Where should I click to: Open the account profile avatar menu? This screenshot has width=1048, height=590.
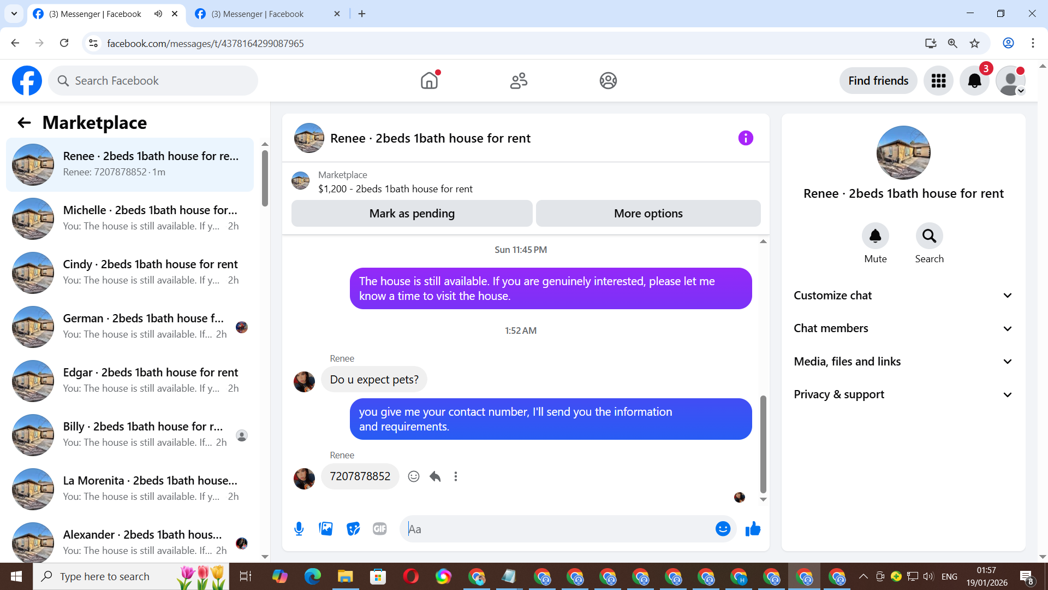point(1010,81)
